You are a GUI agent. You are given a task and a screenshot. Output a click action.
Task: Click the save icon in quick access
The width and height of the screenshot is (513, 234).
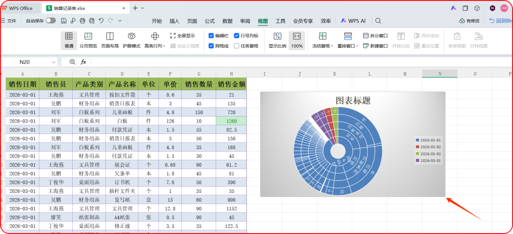[x=64, y=20]
